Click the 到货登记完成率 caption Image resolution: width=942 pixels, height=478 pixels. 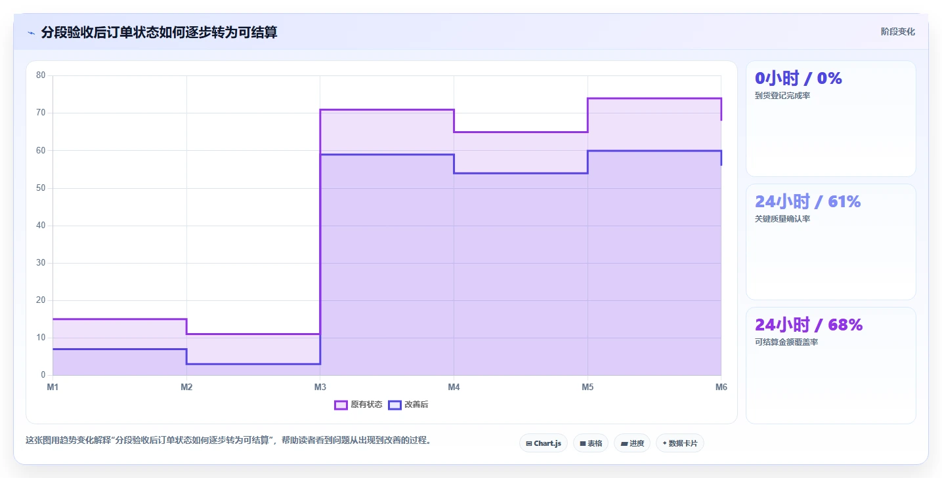pos(782,96)
